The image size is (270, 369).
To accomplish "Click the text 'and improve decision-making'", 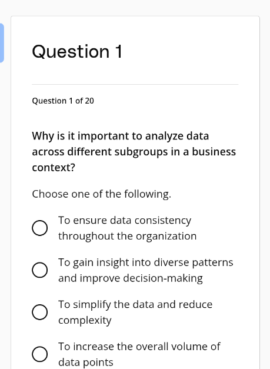I will [x=131, y=278].
